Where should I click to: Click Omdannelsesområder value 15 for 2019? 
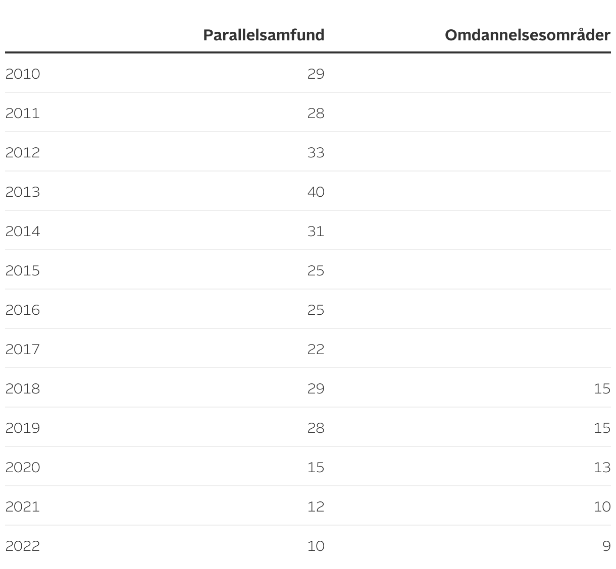tap(602, 428)
